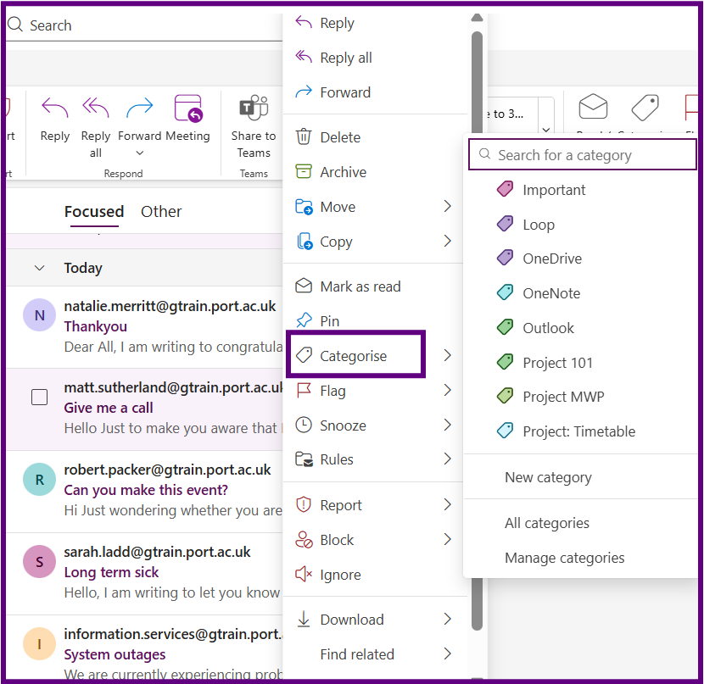Click the search magnifier icon
704x684 pixels.
[x=14, y=25]
